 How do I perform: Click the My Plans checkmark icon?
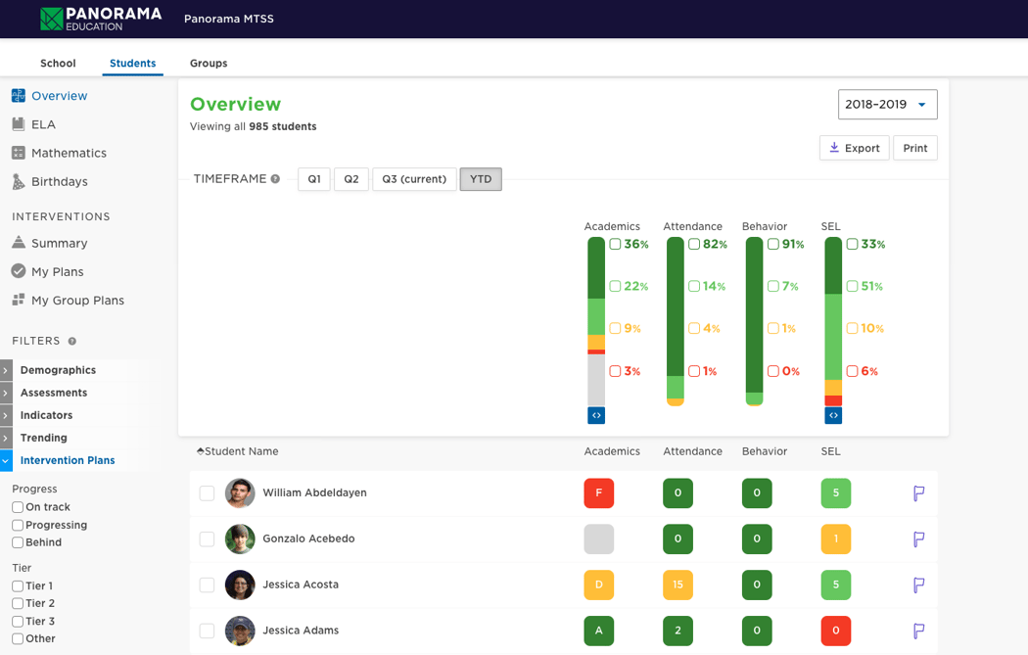click(x=19, y=271)
